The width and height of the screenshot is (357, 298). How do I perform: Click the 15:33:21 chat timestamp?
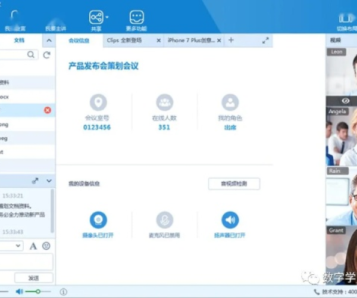pyautogui.click(x=12, y=195)
